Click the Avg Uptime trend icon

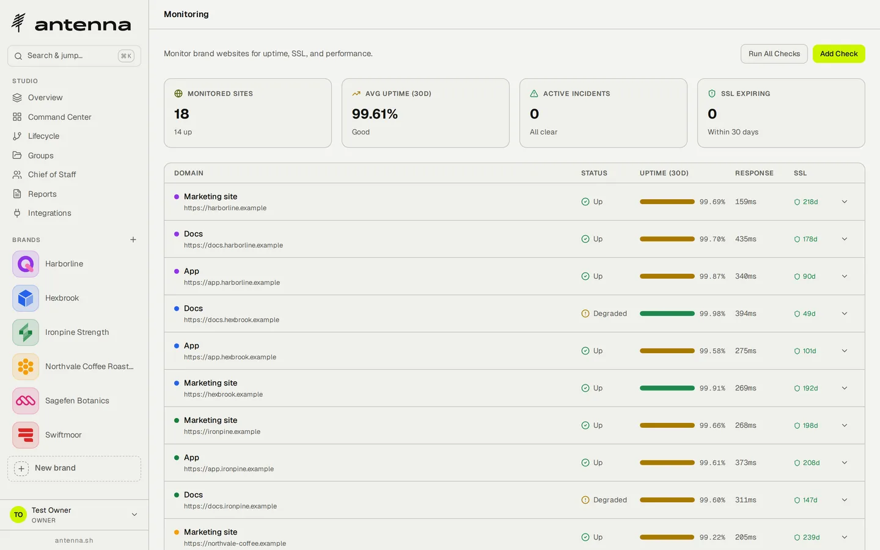(x=356, y=94)
